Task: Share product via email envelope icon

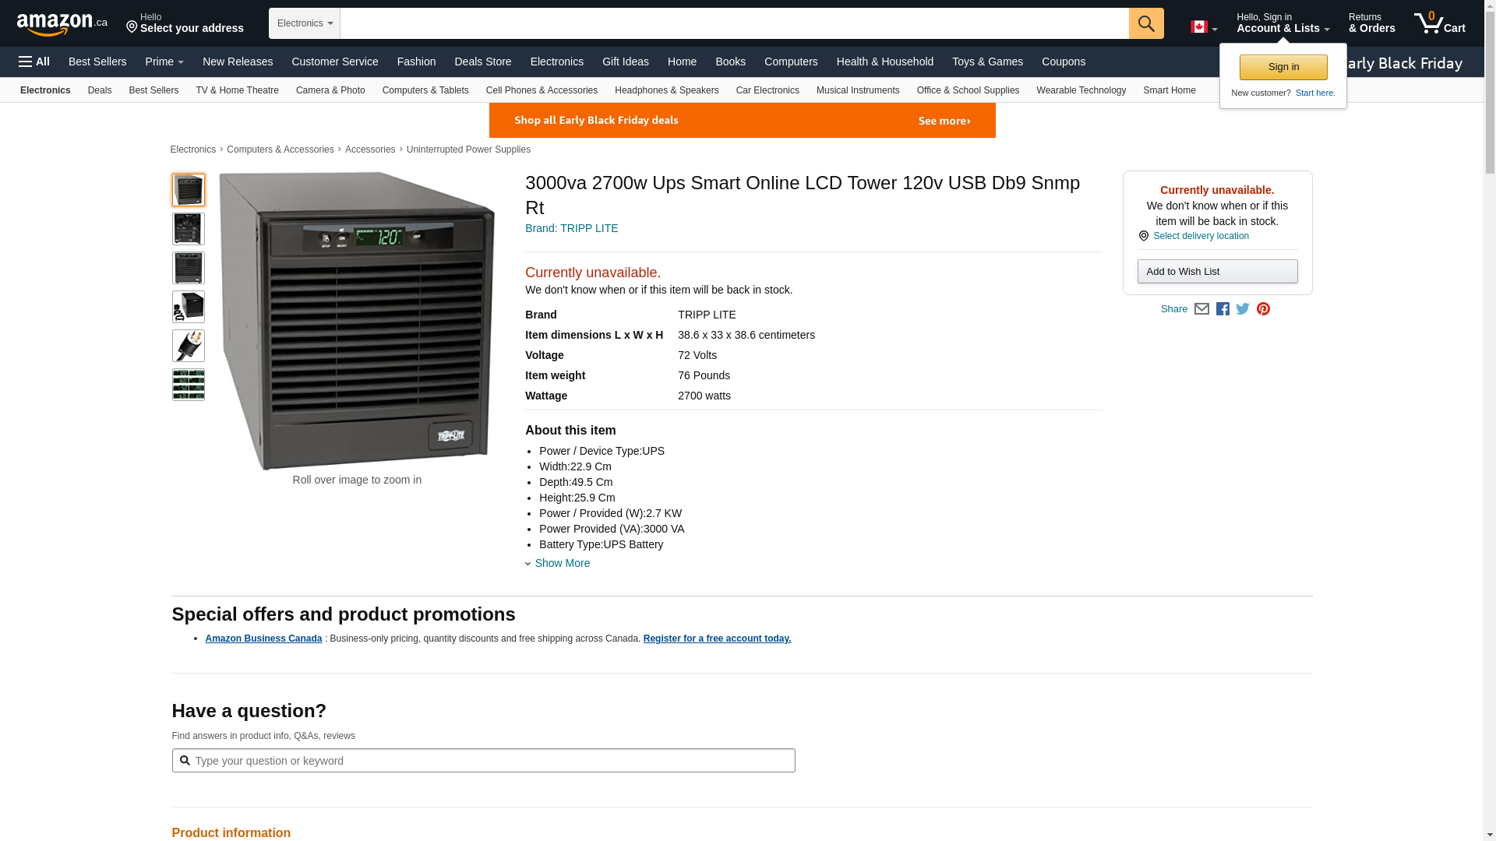Action: click(1201, 309)
